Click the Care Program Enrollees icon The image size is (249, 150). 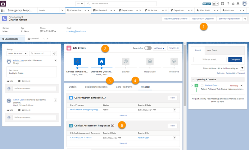pos(71,98)
